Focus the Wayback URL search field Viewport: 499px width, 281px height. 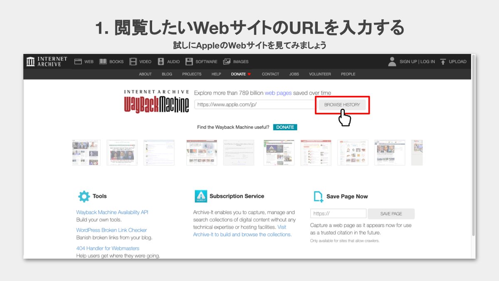(x=254, y=104)
